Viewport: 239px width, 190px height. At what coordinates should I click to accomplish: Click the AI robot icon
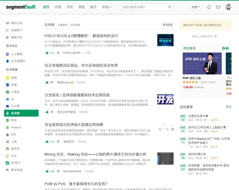pos(7,99)
